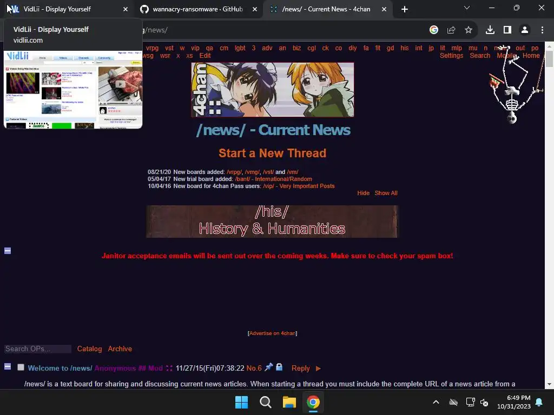Select the /news/ Current News tab
This screenshot has width=554, height=415.
pyautogui.click(x=326, y=9)
